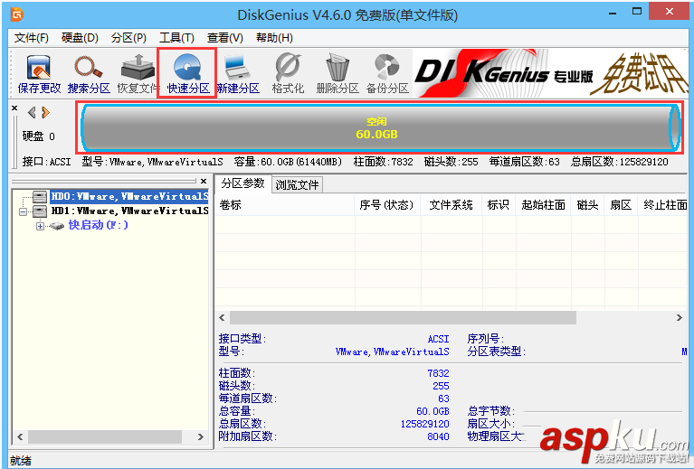Click the 总扇区数 value 125829120
Screen dimensions: 694x469
point(424,424)
